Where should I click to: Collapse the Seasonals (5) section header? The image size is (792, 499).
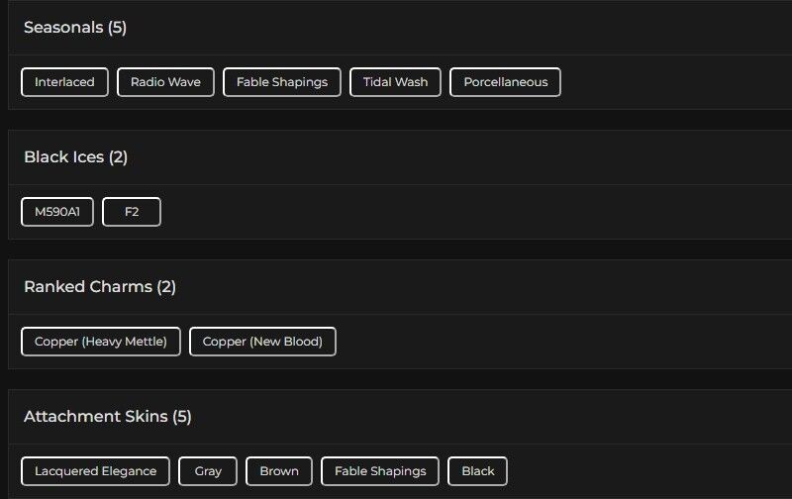point(75,28)
